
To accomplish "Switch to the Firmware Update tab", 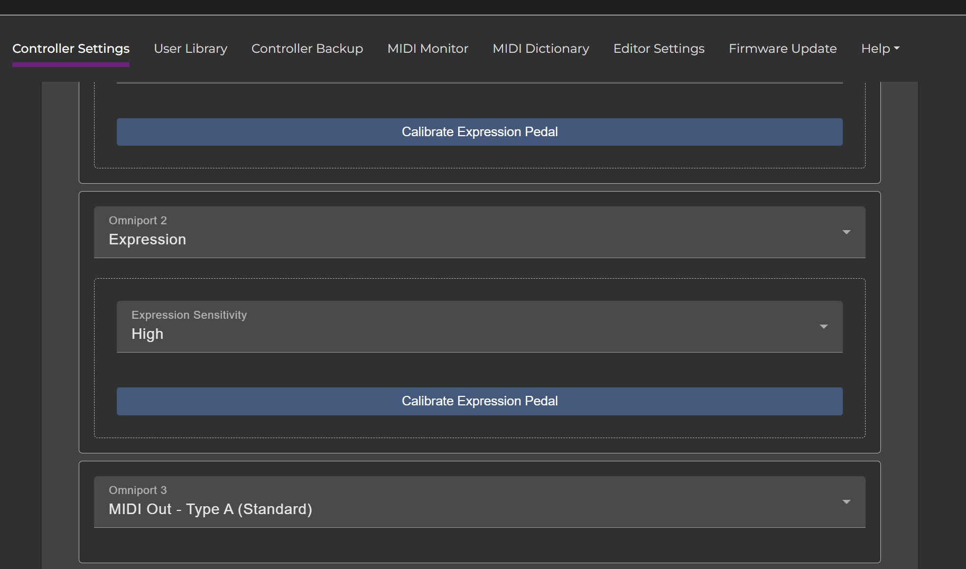I will 782,49.
